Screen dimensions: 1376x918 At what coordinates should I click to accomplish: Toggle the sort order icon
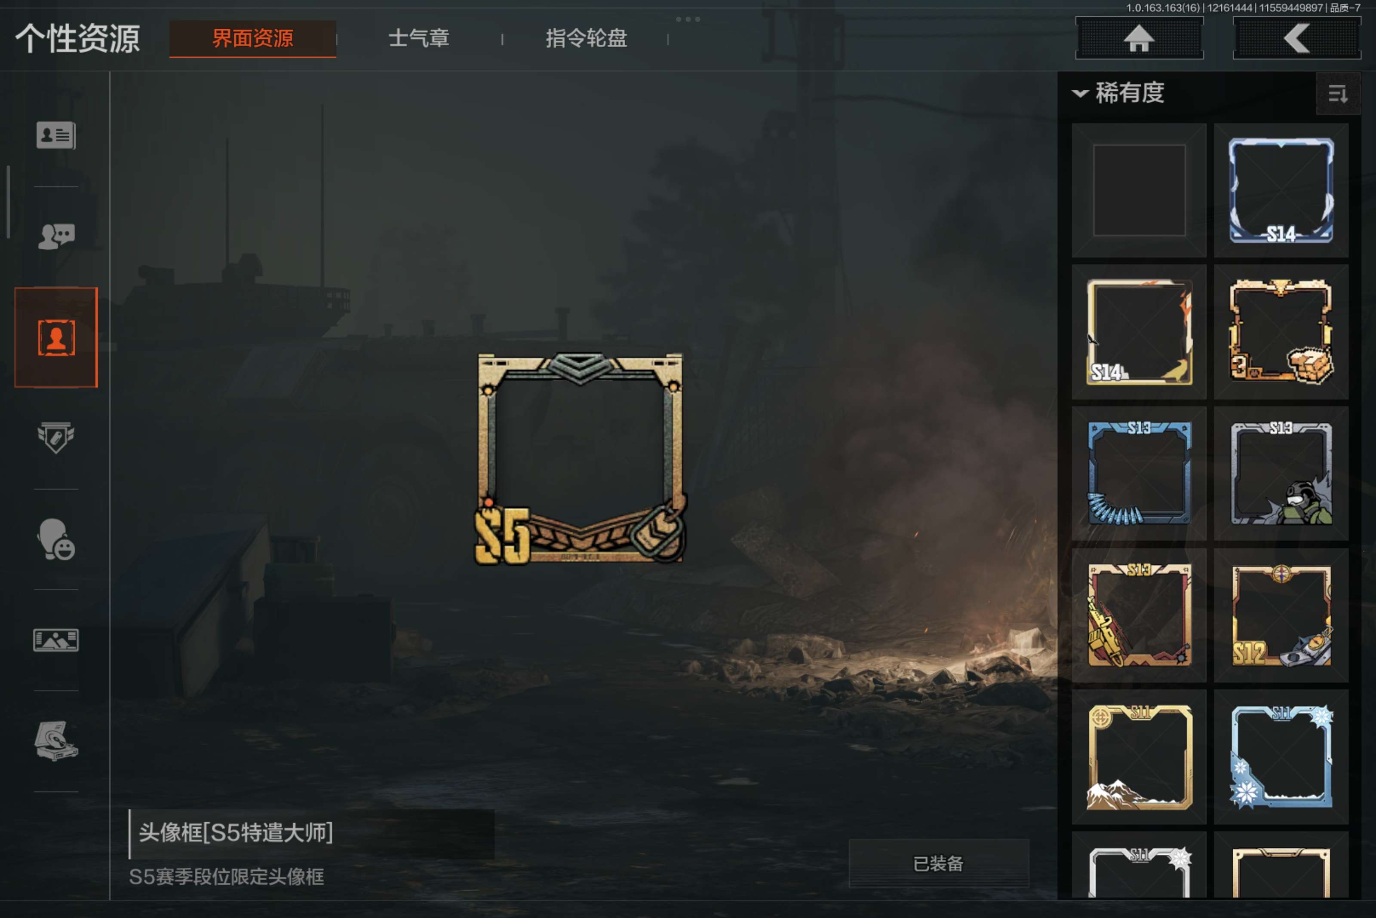pos(1338,94)
